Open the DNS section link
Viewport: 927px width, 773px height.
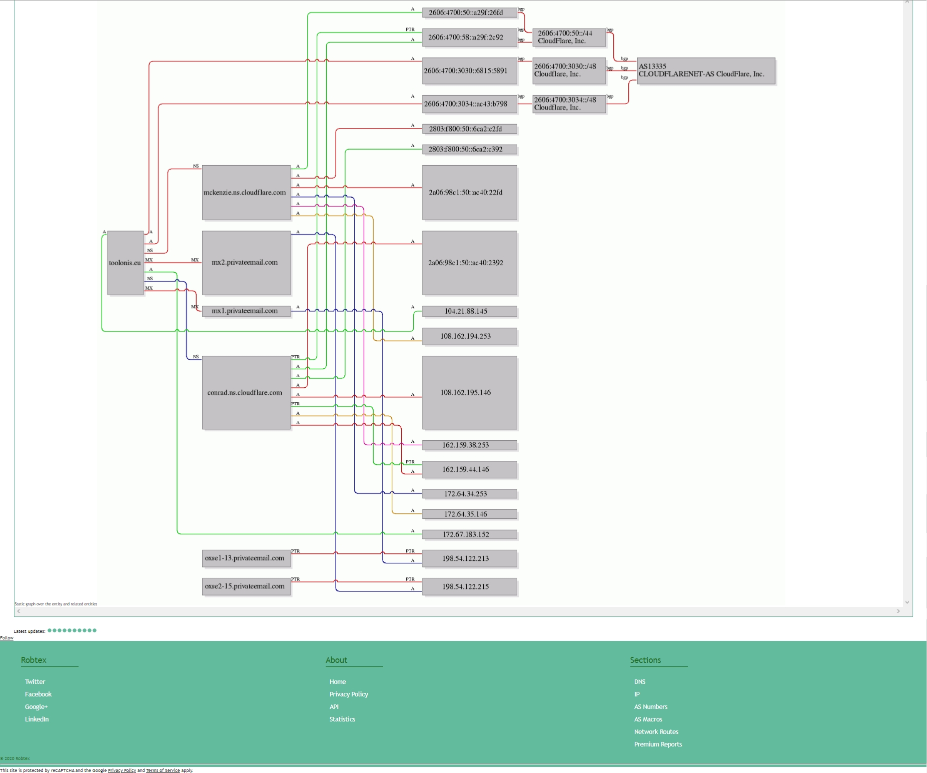[x=640, y=681]
